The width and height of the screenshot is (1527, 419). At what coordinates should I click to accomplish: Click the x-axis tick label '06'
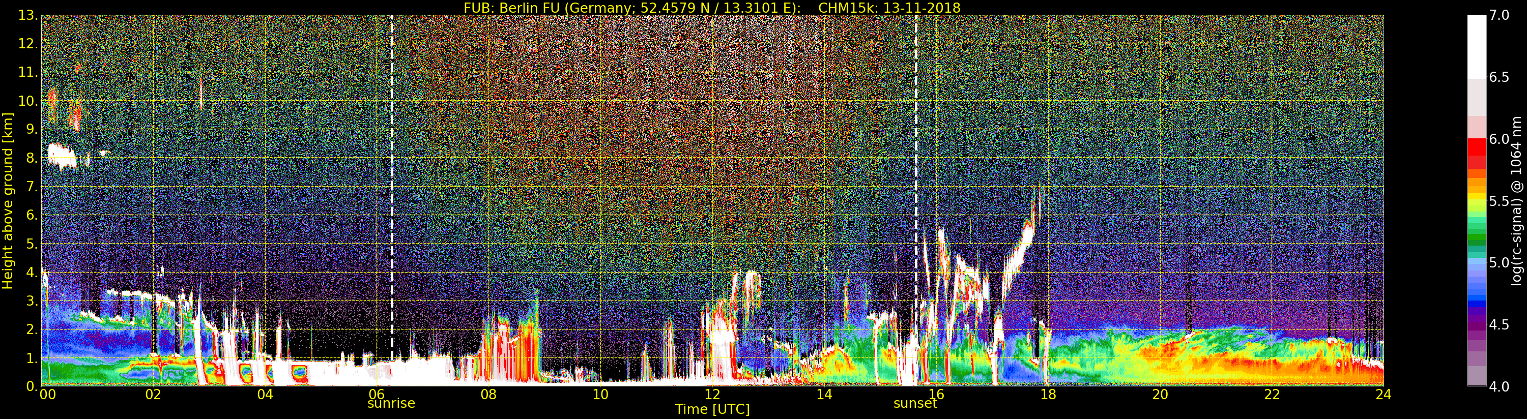point(377,395)
